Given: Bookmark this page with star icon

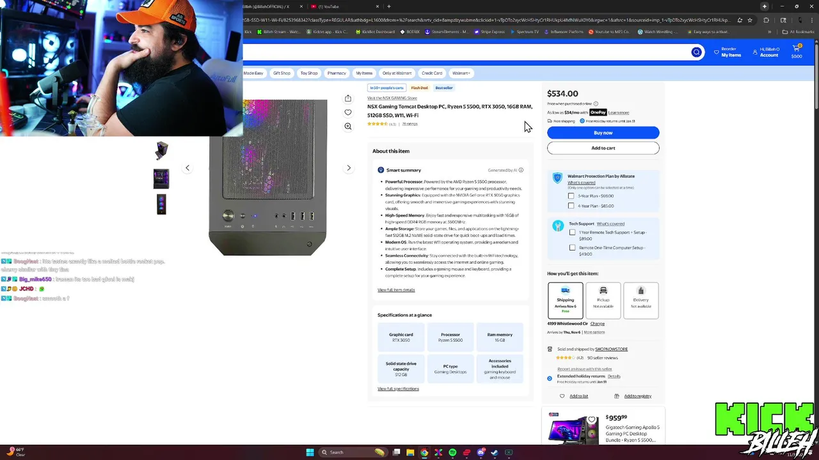Looking at the screenshot, I should (x=750, y=20).
